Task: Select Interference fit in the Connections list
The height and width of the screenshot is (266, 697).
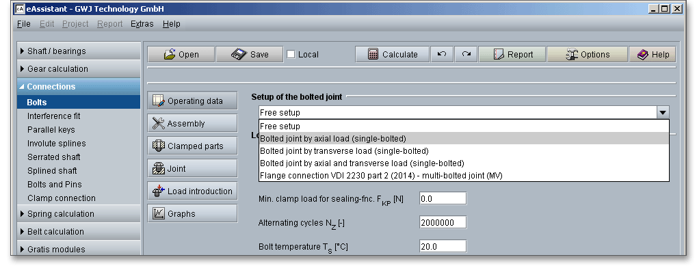Action: coord(54,116)
